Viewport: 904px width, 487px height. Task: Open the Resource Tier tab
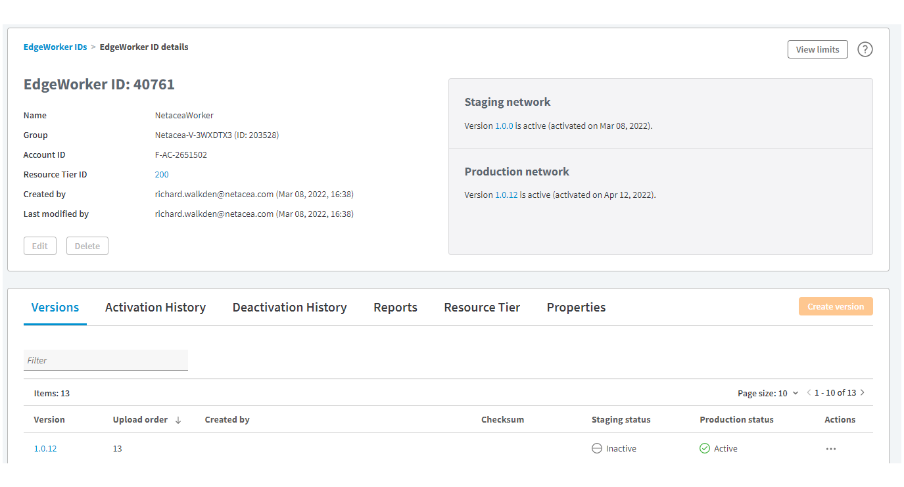(482, 308)
